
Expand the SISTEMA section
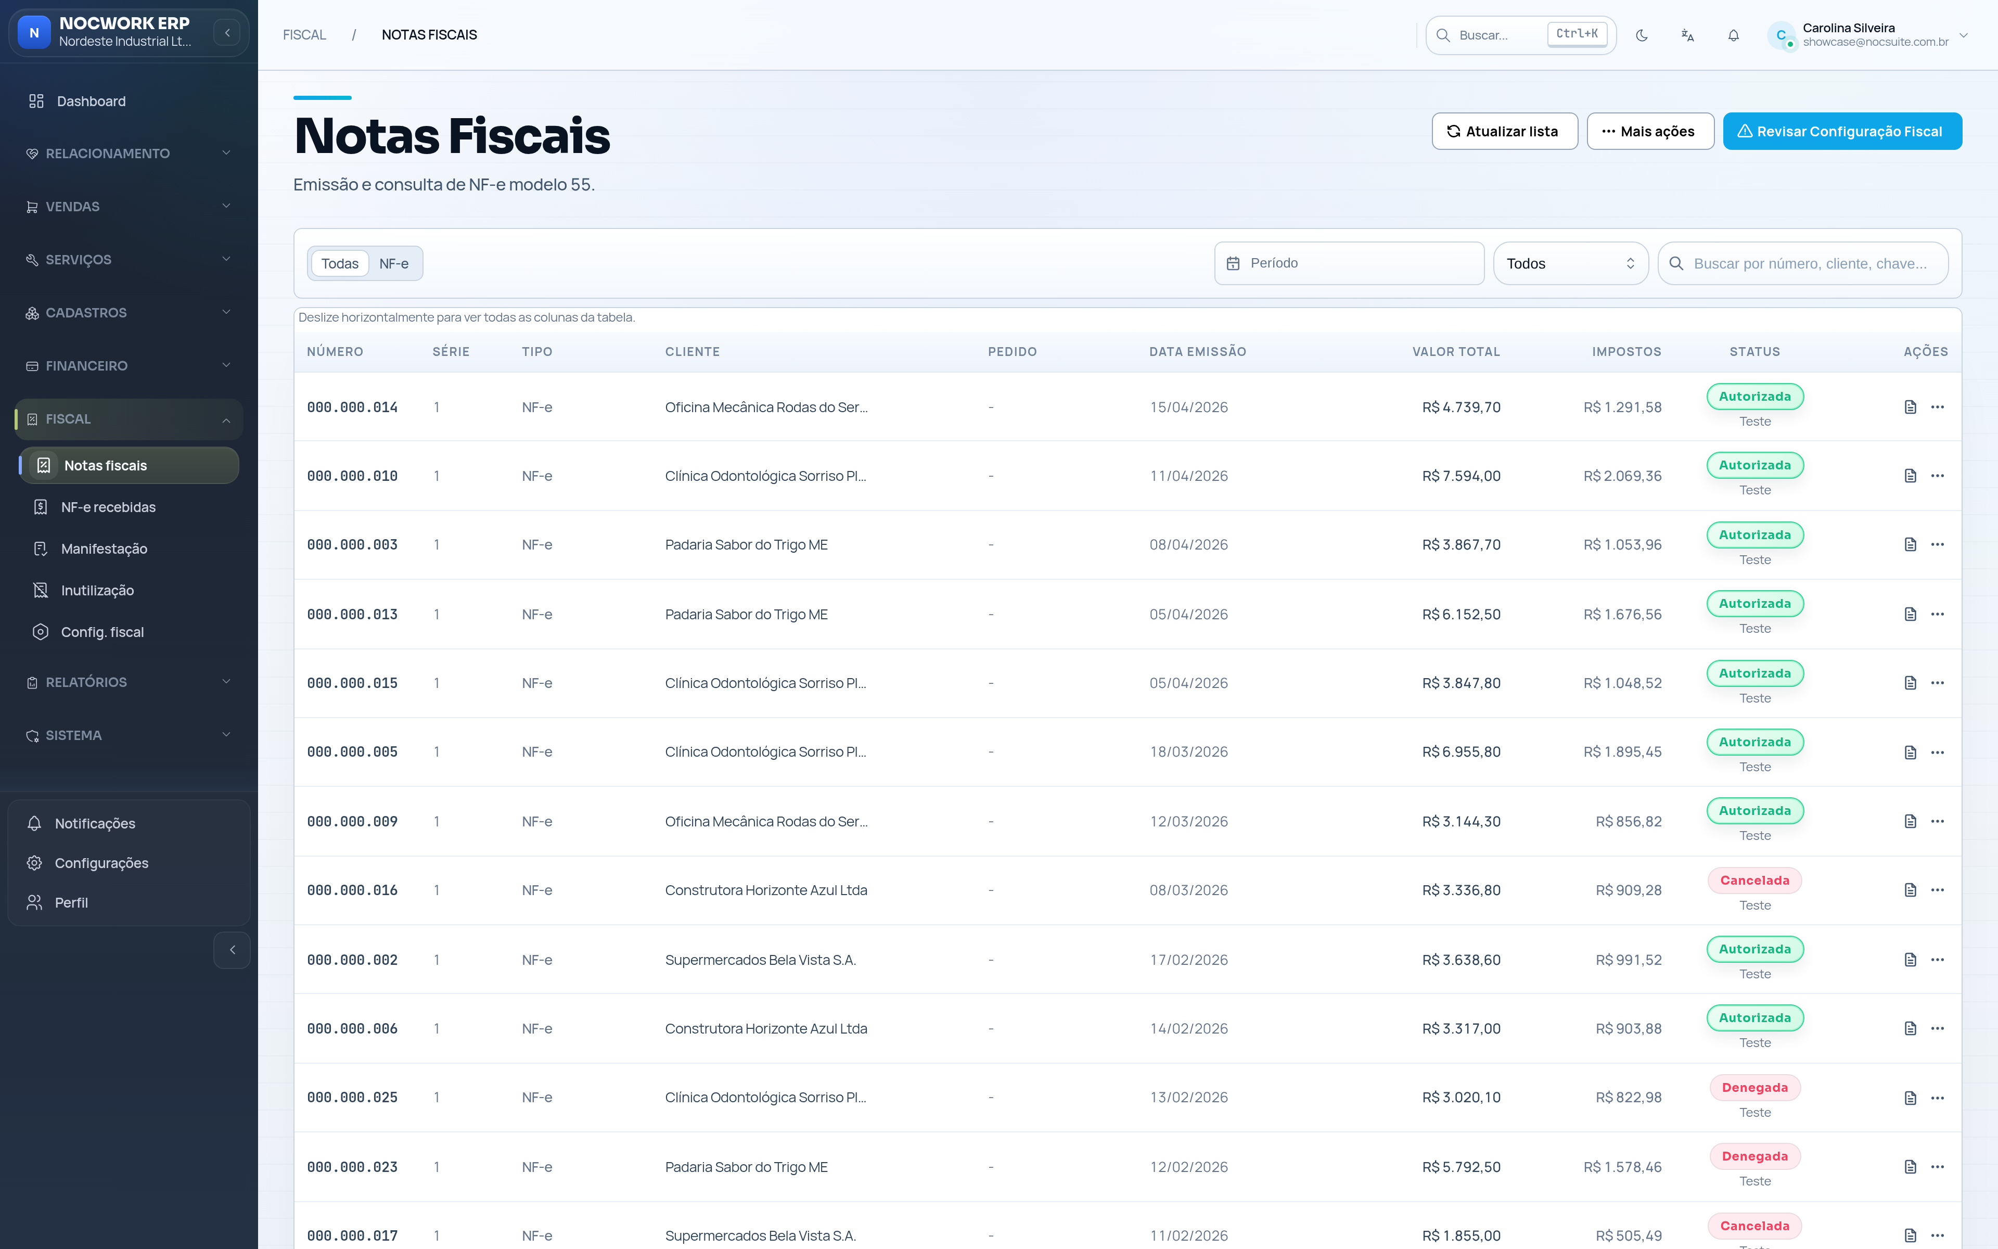(128, 735)
